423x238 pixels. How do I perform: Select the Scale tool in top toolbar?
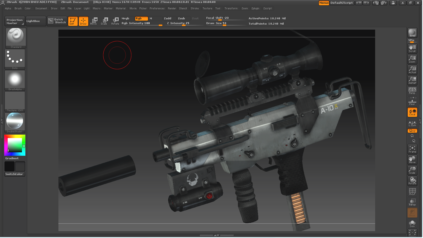[104, 21]
